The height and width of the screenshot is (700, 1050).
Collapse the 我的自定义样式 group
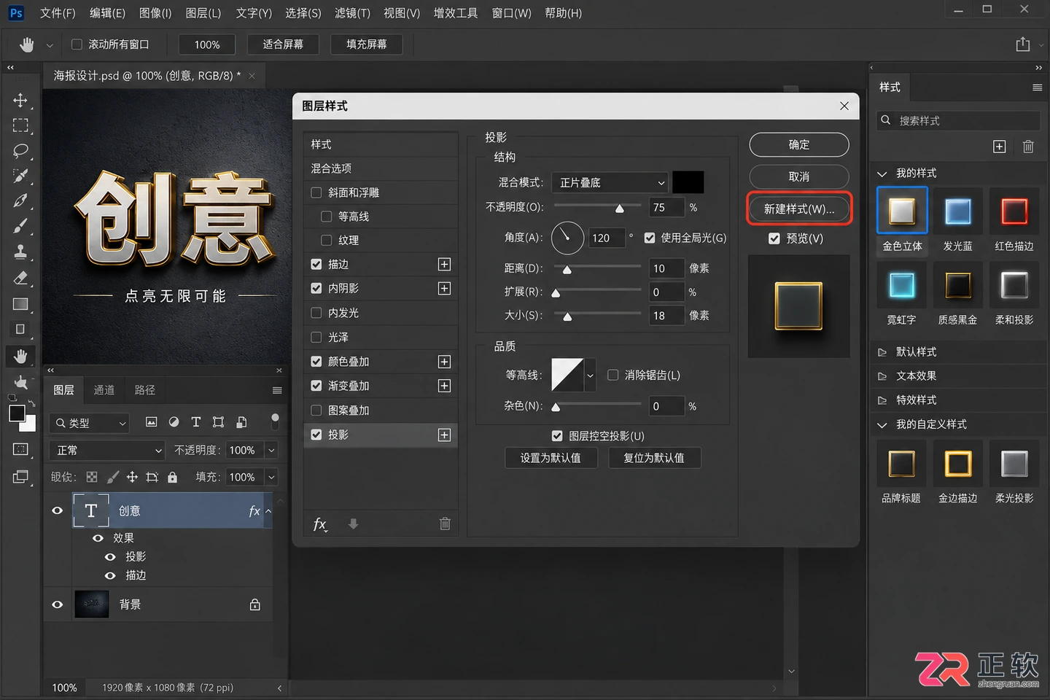882,424
